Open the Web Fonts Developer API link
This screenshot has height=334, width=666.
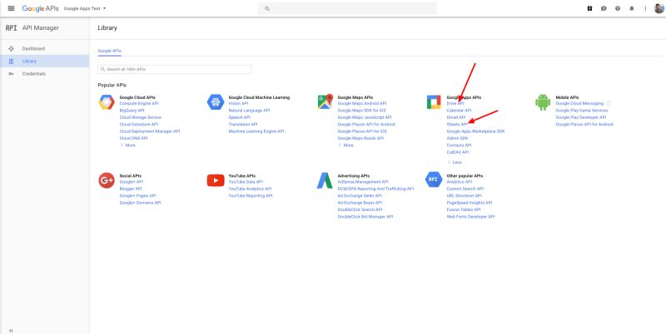coord(470,217)
